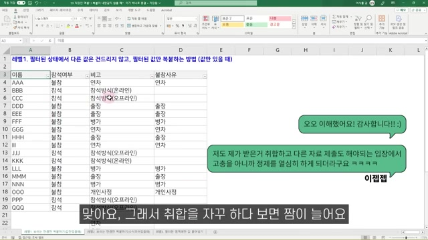Toggle Italic formatting

click(42, 25)
